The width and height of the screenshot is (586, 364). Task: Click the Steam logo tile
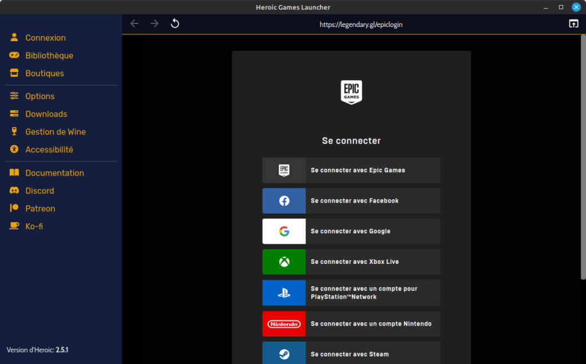coord(284,353)
